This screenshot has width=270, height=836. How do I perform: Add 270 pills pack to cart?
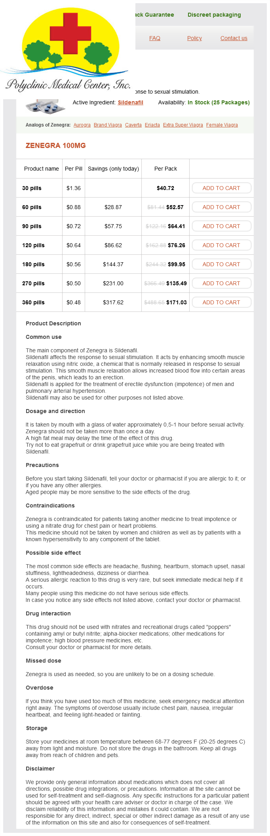click(221, 283)
